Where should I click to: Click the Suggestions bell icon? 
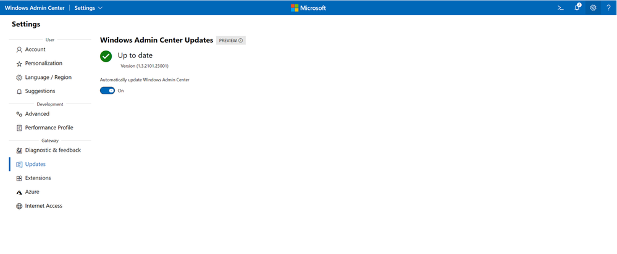(19, 91)
